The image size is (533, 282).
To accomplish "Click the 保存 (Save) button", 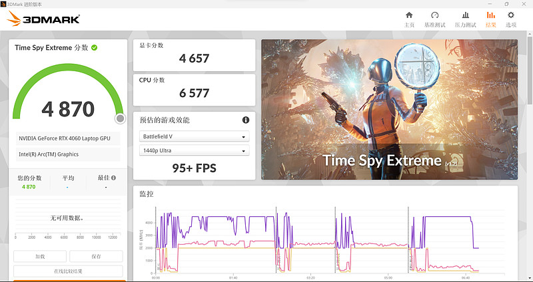I will pyautogui.click(x=96, y=256).
